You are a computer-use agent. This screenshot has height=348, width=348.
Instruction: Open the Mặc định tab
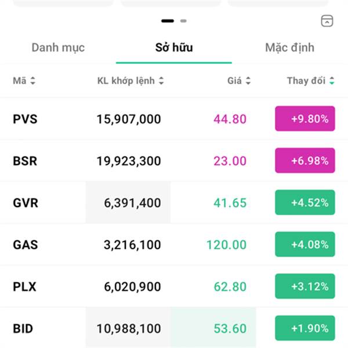pos(289,48)
